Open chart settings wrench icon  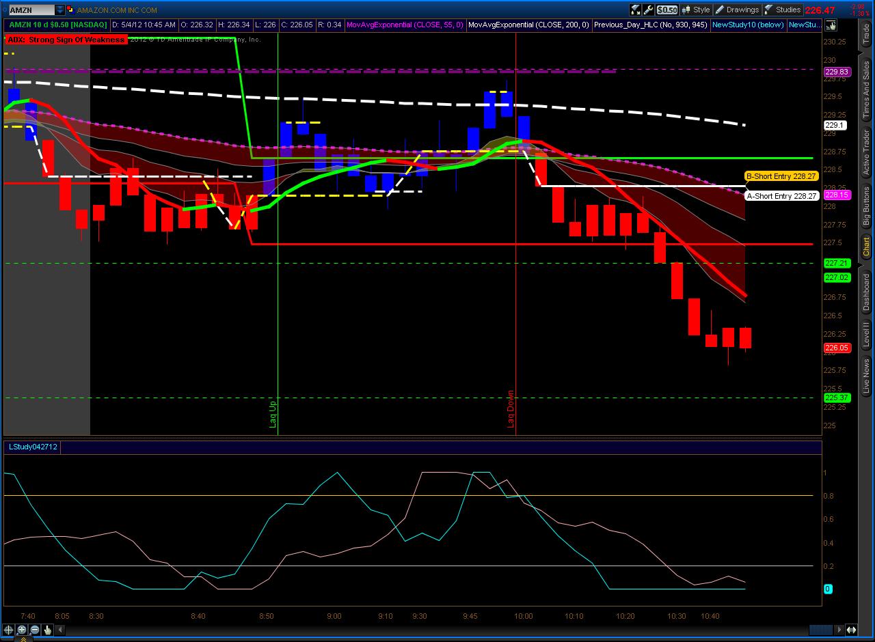click(649, 10)
